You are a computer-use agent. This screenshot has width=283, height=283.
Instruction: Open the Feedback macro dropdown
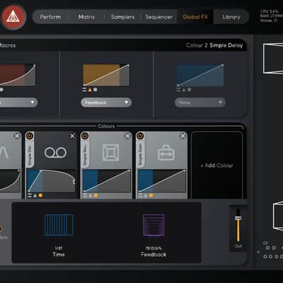click(106, 103)
